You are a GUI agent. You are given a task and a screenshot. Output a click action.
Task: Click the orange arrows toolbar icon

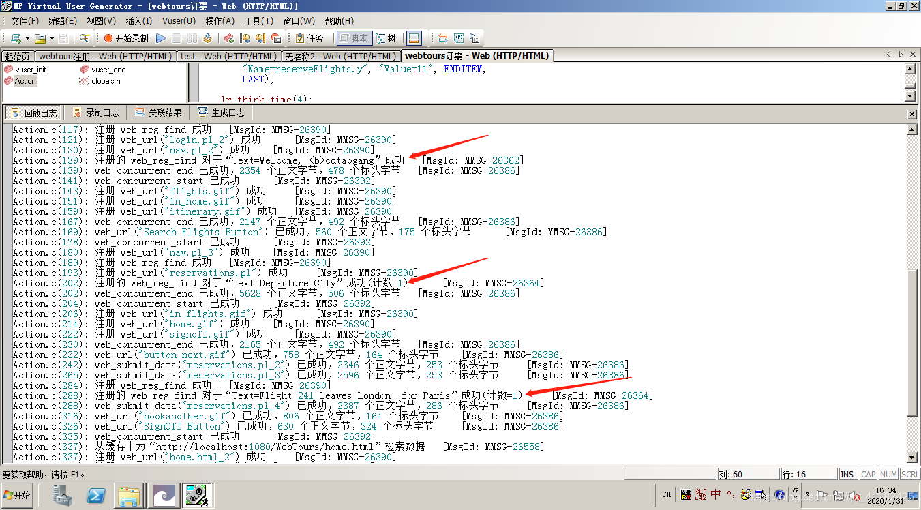[x=443, y=38]
